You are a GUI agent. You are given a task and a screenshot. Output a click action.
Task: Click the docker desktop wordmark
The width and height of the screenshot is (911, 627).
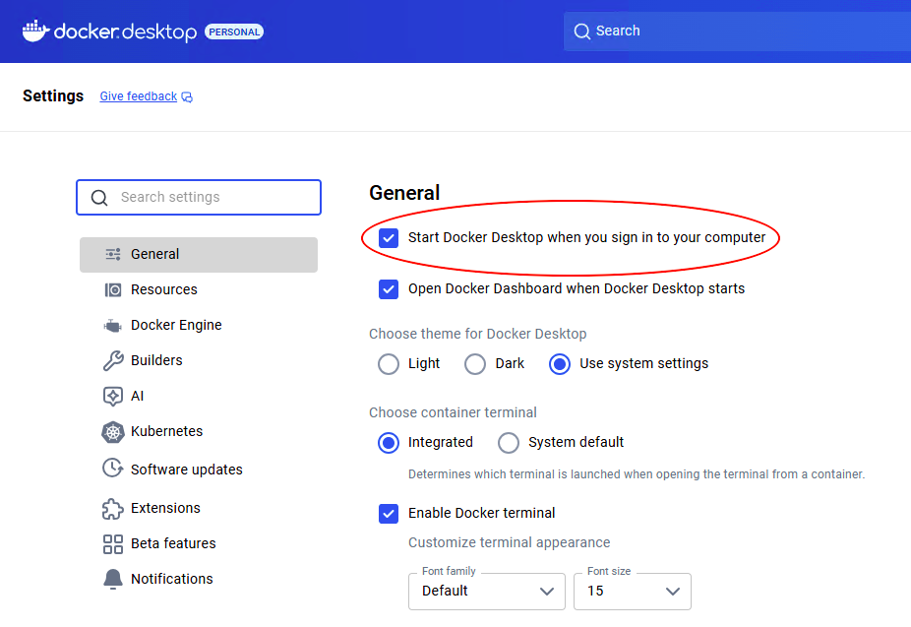tap(126, 31)
